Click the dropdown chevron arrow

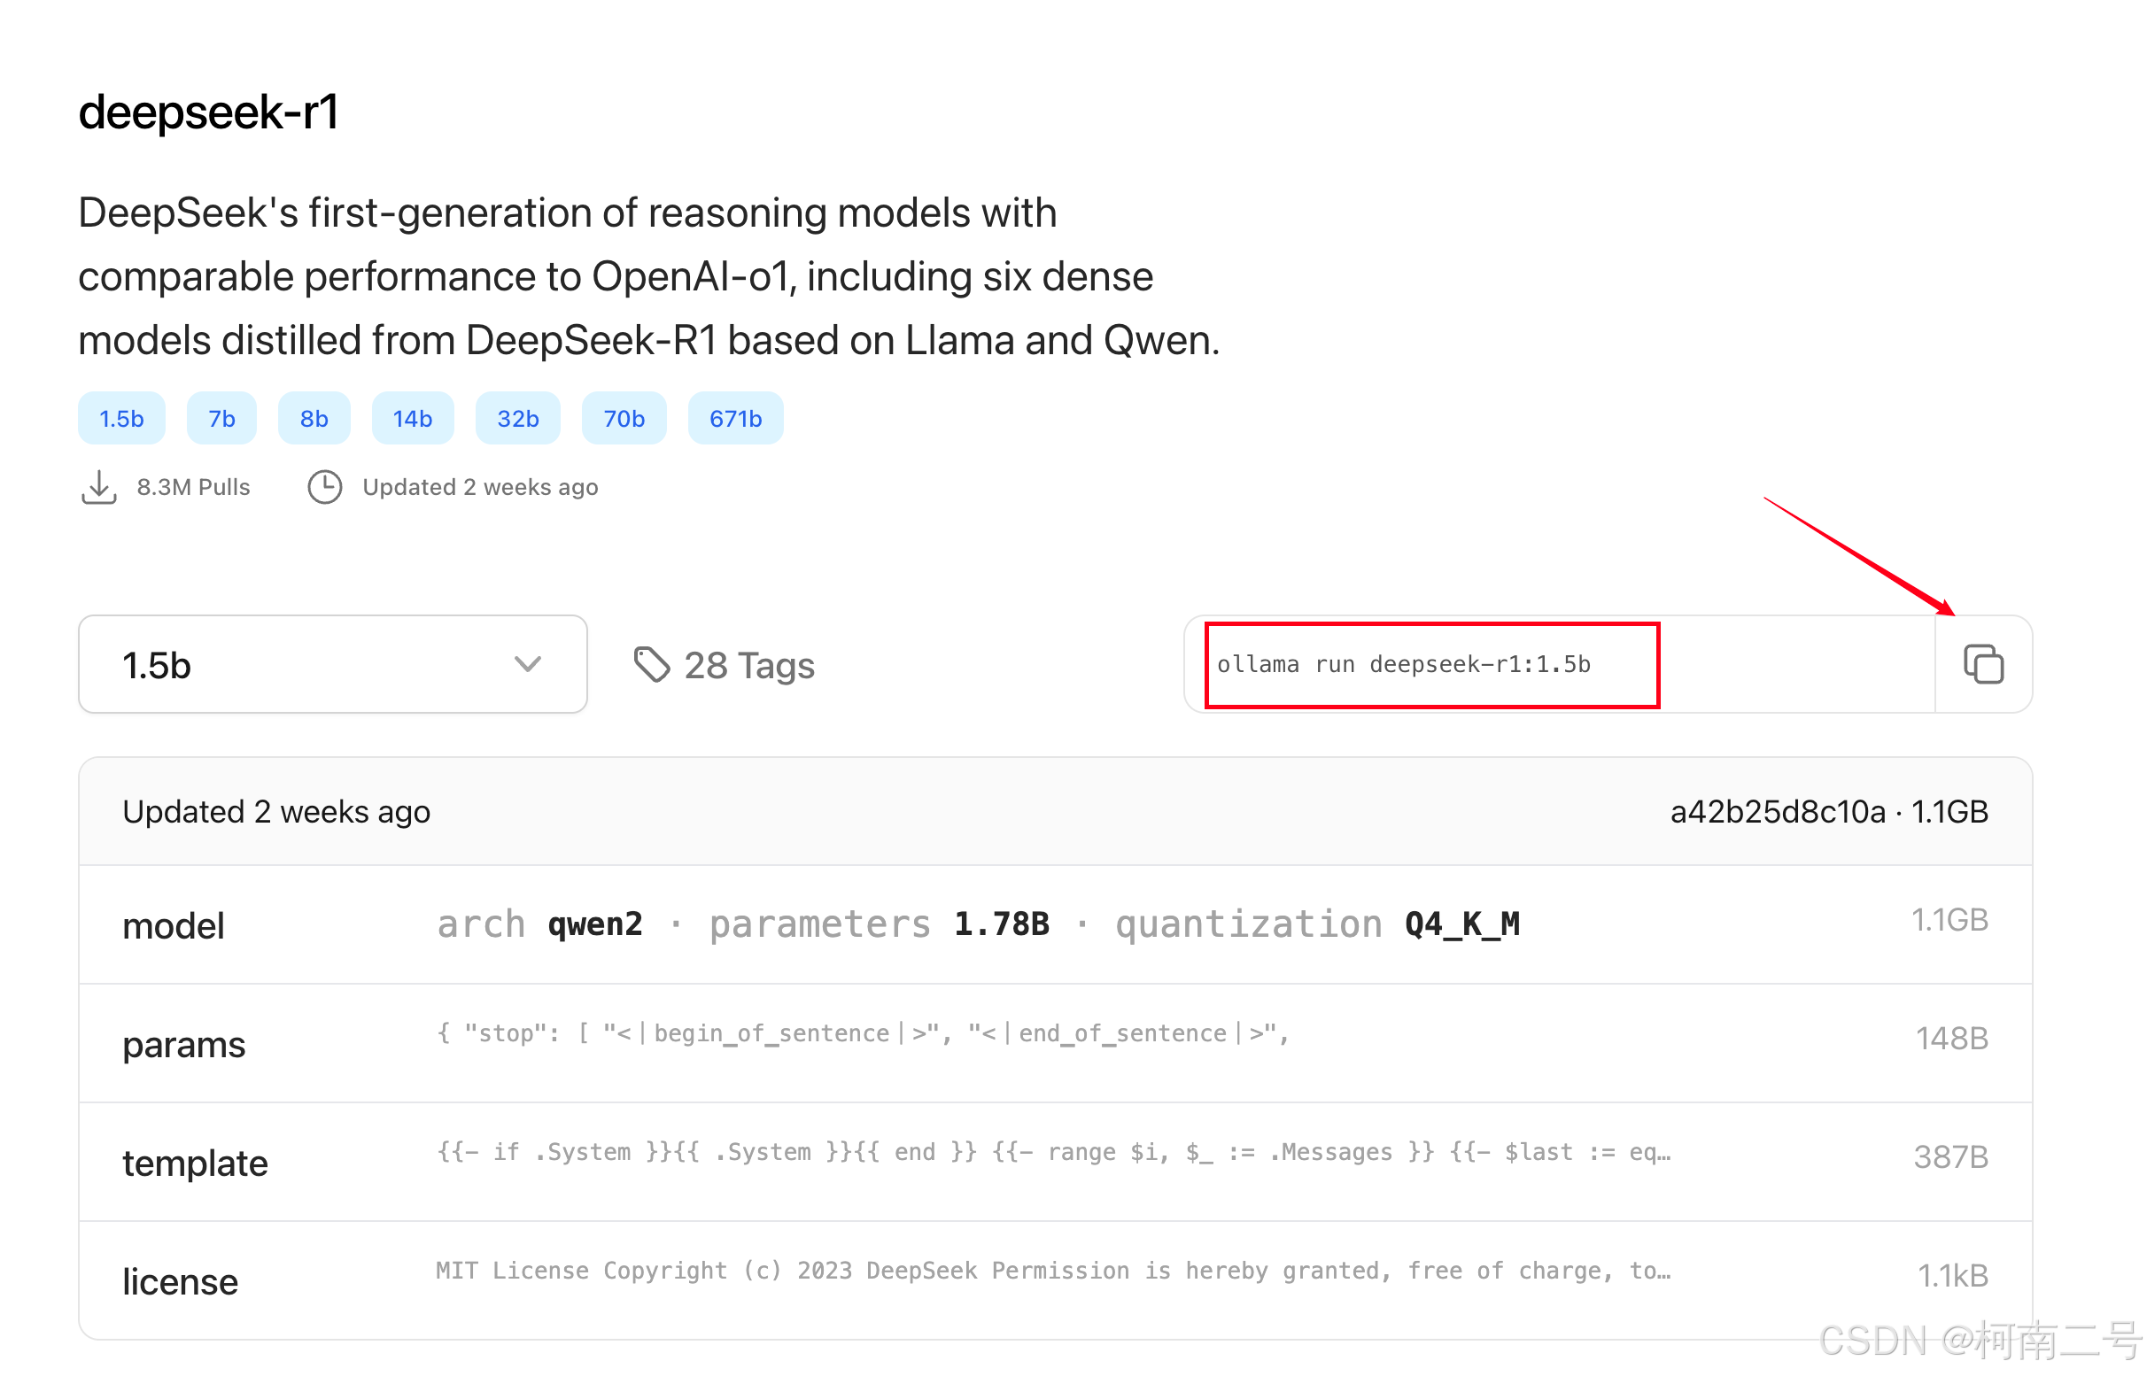tap(527, 664)
